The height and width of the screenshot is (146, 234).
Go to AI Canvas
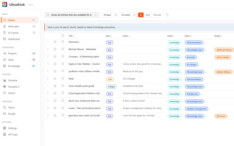(x=19, y=32)
